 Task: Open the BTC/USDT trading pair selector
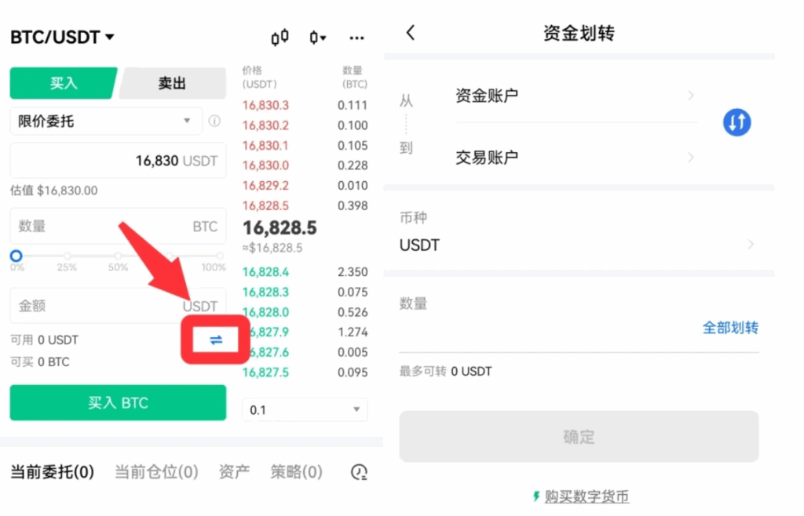pos(63,37)
